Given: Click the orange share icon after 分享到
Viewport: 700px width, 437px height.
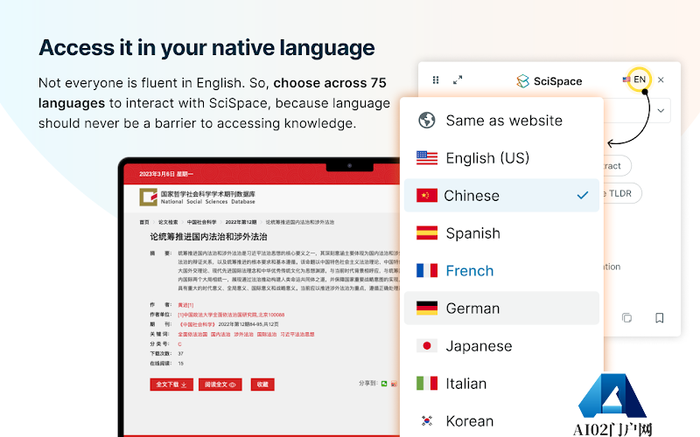Looking at the screenshot, I should (394, 384).
